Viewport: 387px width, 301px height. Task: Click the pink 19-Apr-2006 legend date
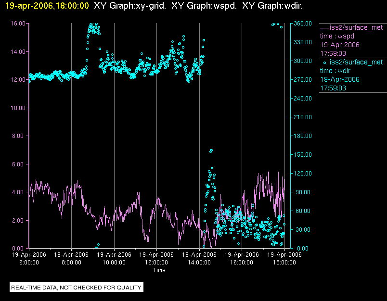[x=340, y=45]
